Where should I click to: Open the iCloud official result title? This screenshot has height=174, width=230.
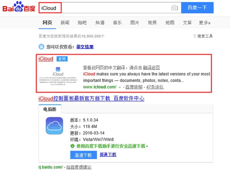tap(46, 59)
